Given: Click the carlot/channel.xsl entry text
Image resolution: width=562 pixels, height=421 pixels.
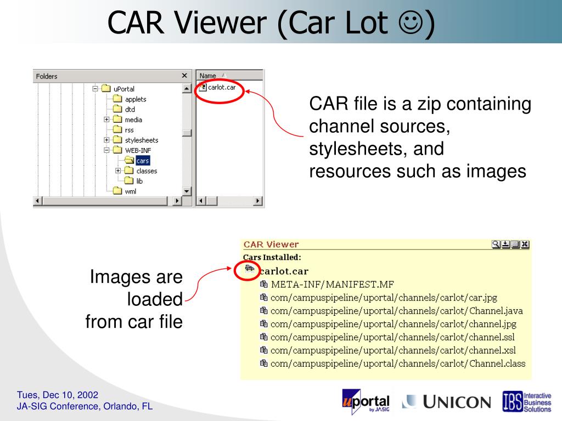Looking at the screenshot, I should (x=393, y=350).
